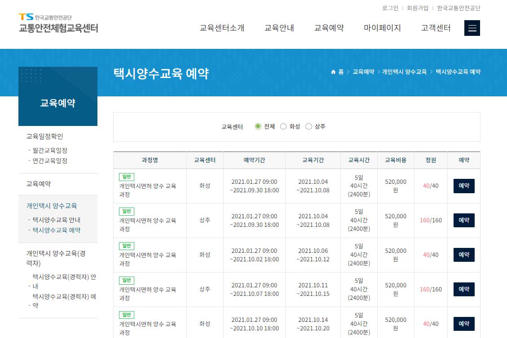Open 택시양수교육 안내 in sidebar
507x338 pixels.
coord(57,220)
